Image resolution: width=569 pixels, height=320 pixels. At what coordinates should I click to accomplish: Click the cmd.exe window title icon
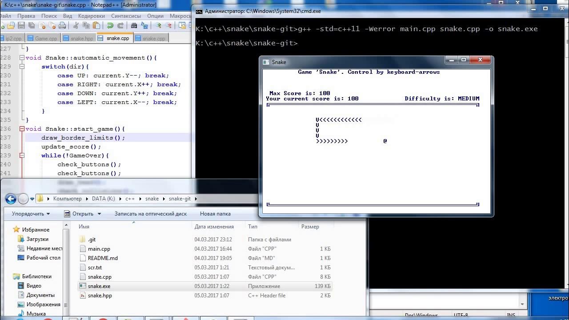click(199, 11)
